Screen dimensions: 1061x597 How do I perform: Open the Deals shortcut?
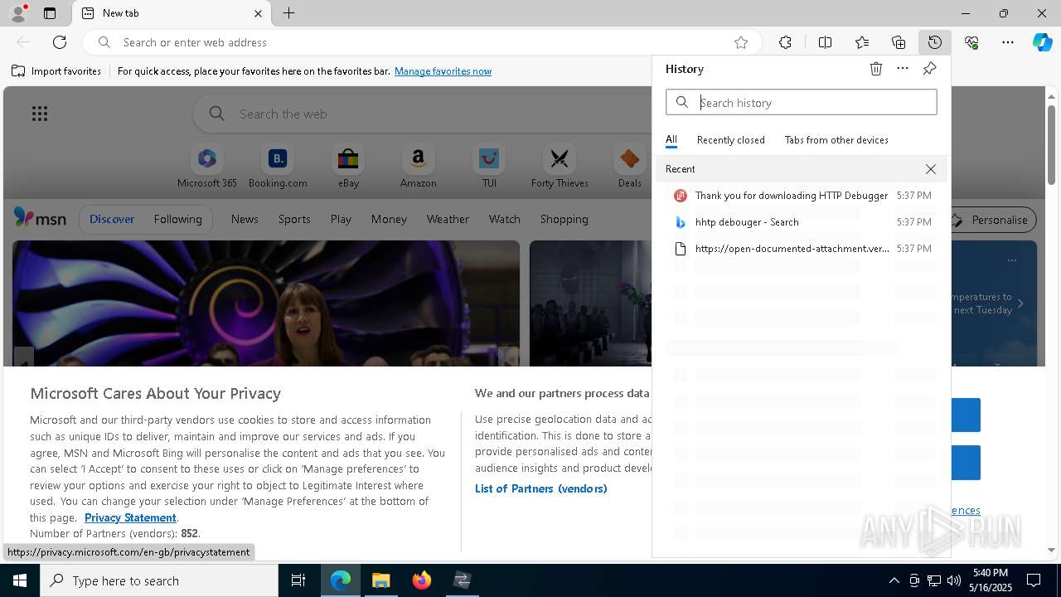tap(630, 166)
